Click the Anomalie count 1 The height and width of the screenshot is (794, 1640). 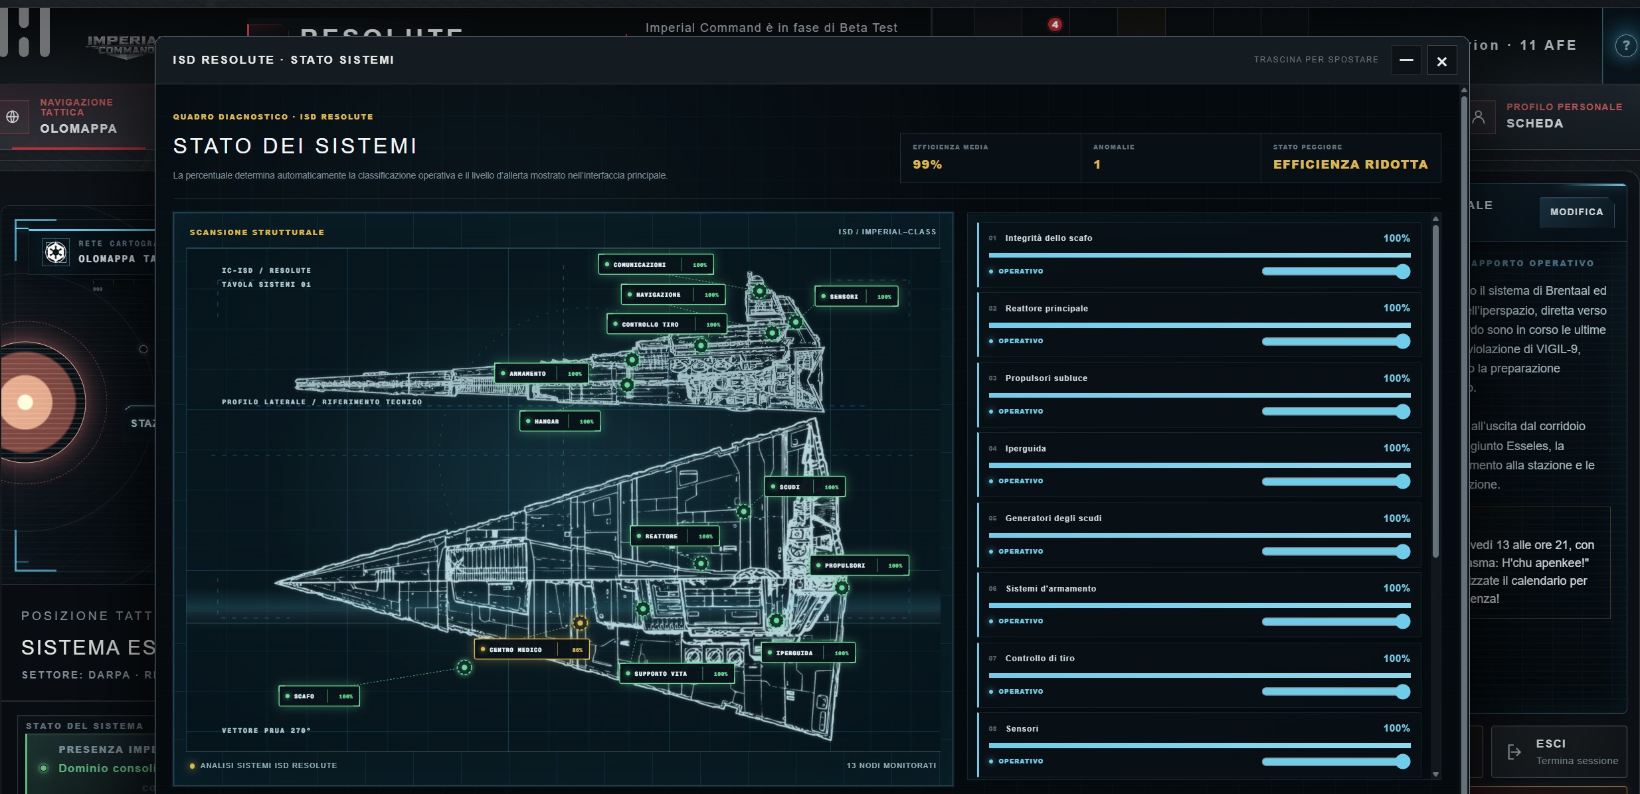coord(1097,165)
